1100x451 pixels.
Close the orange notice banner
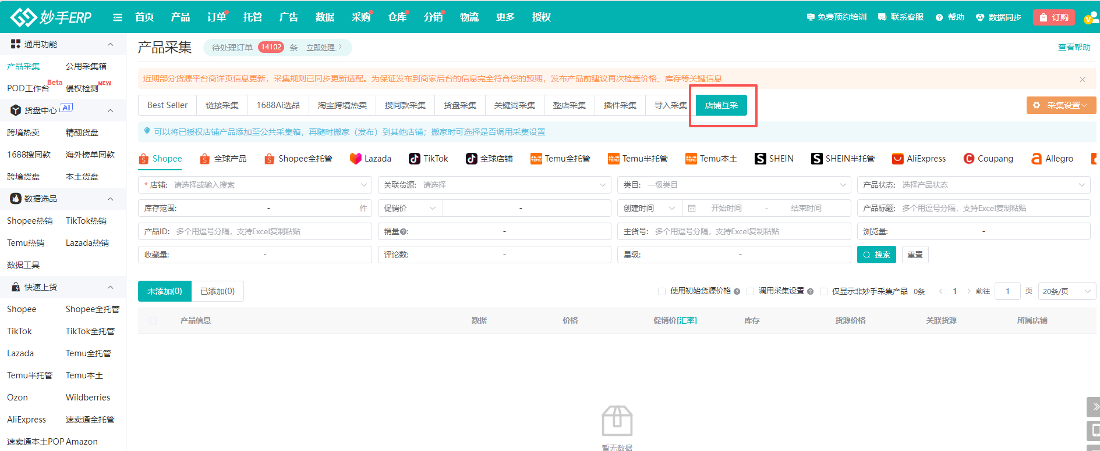[x=1083, y=80]
